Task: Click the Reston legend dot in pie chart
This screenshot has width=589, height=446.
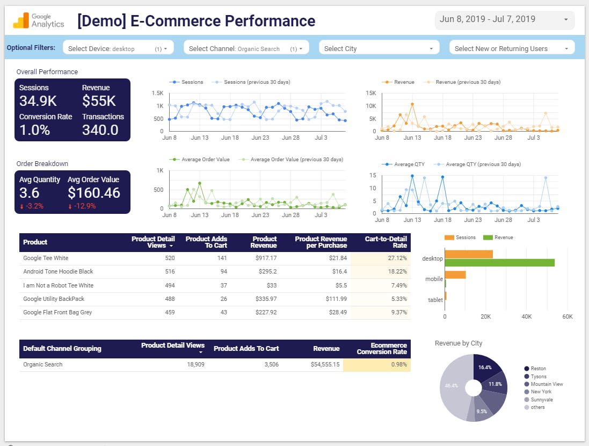Action: tap(527, 369)
